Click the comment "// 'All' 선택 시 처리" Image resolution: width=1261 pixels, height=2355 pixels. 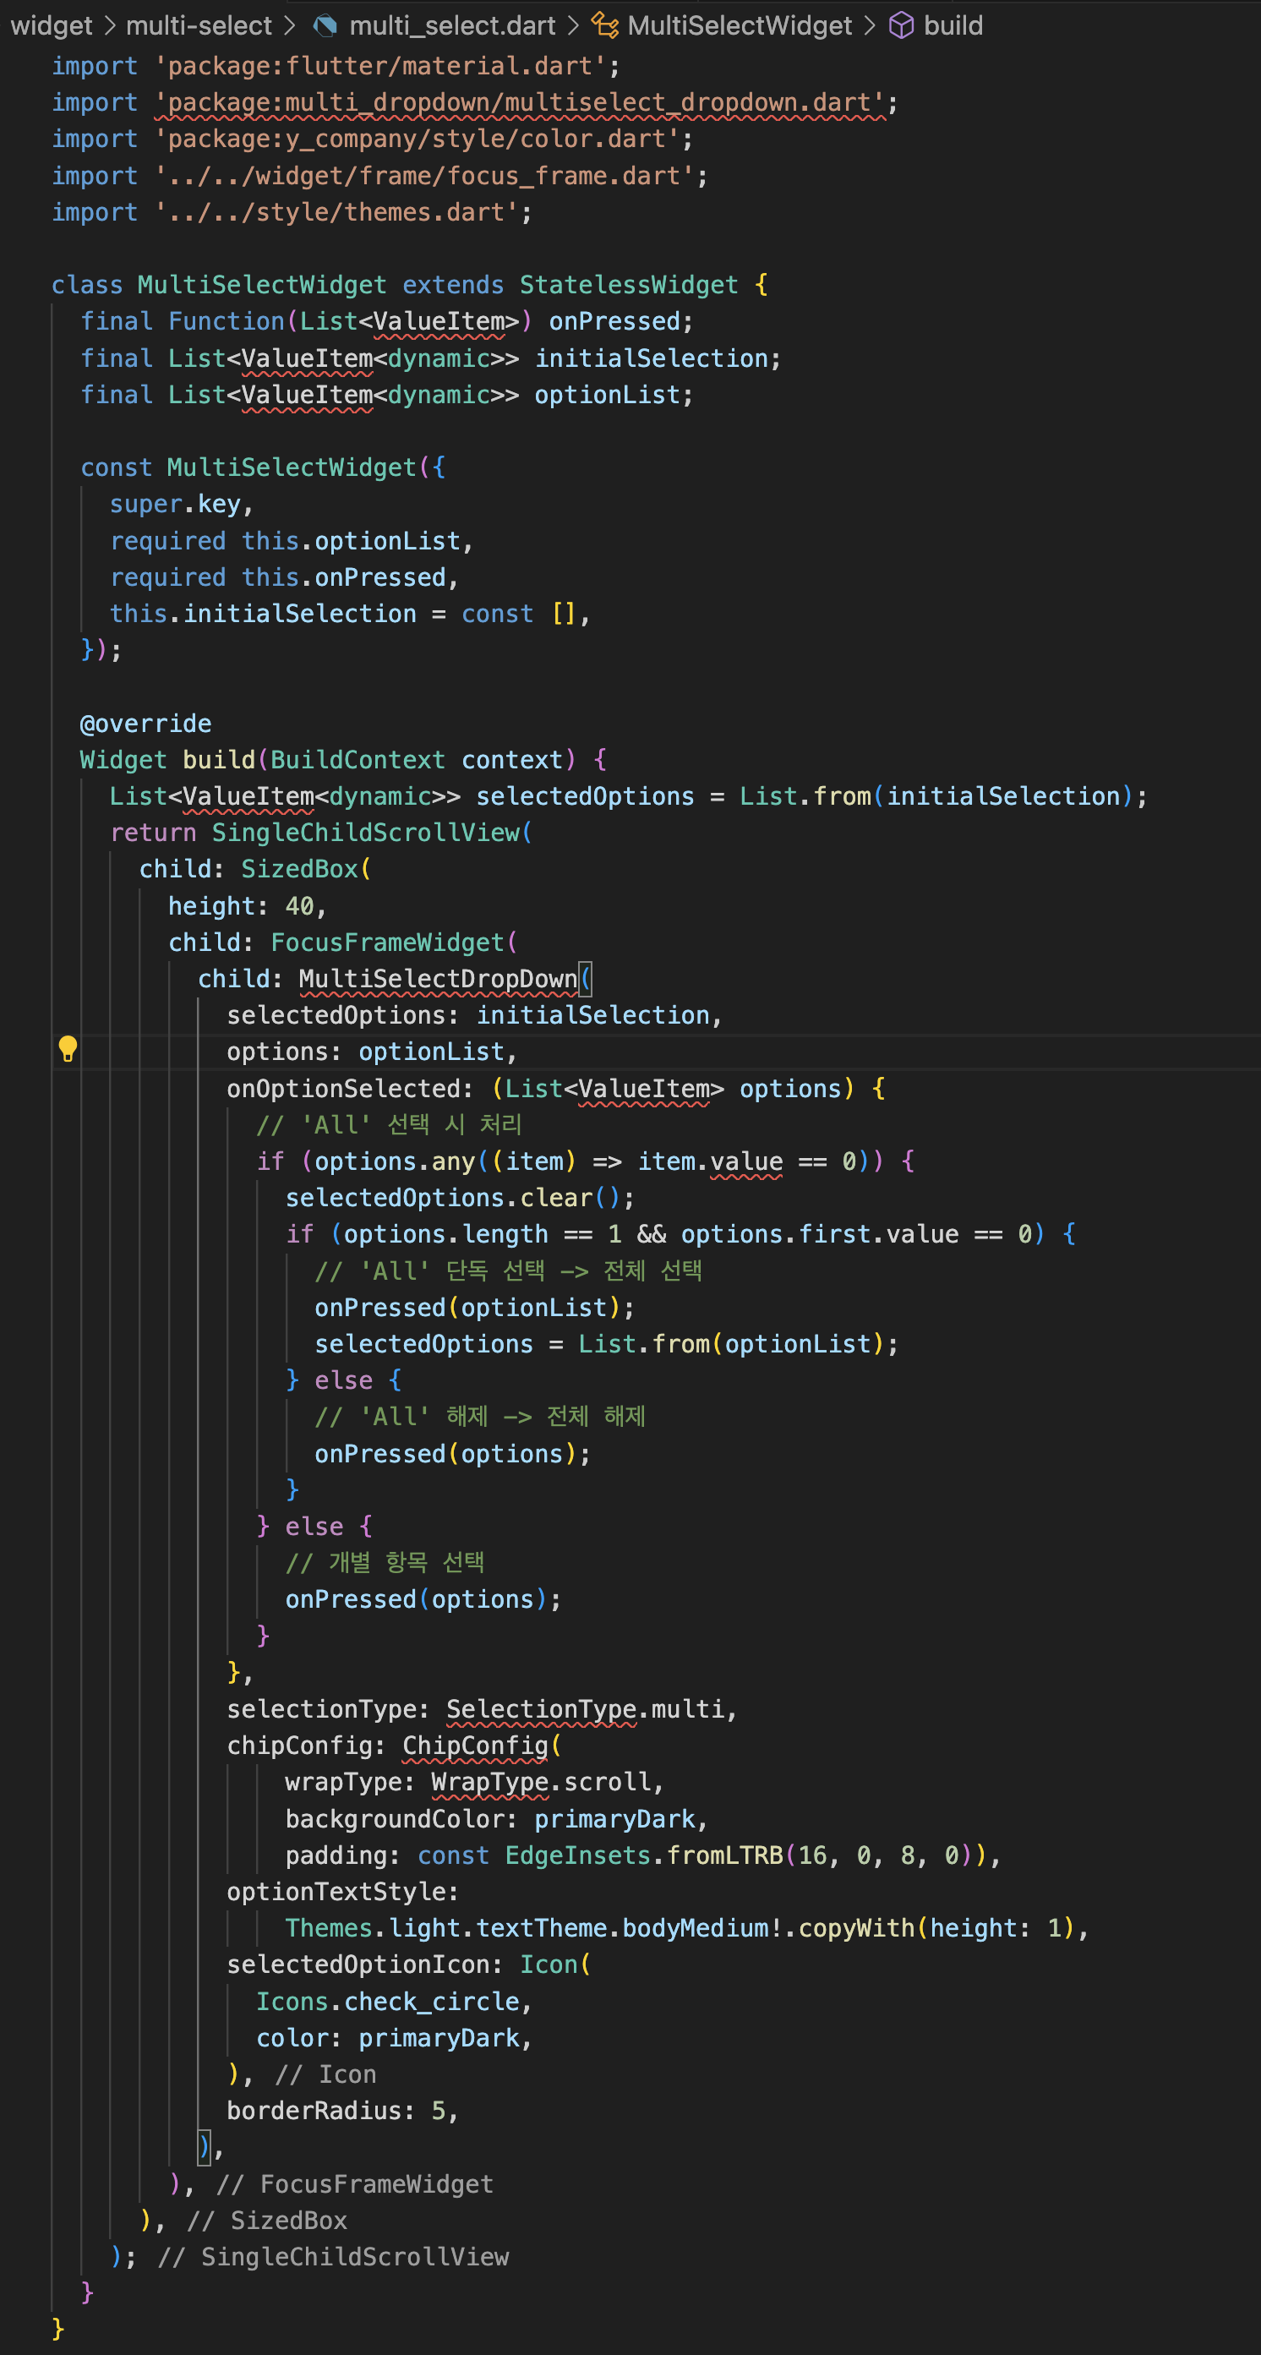click(x=390, y=1124)
